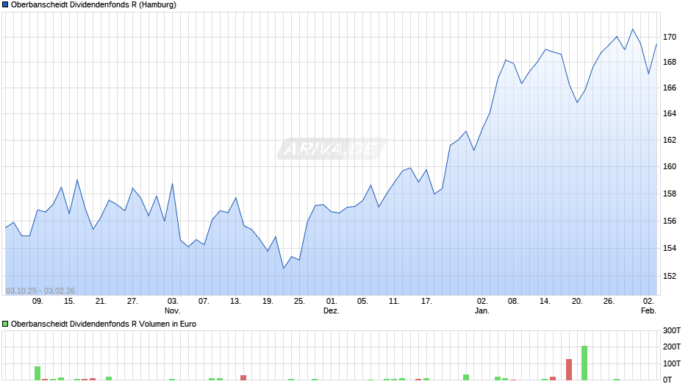Viewport: 691px width, 387px height.
Task: Click the chart title 'Oberbanscheidt Dividendenfonds R (Hamburg)'
Action: 93,5
